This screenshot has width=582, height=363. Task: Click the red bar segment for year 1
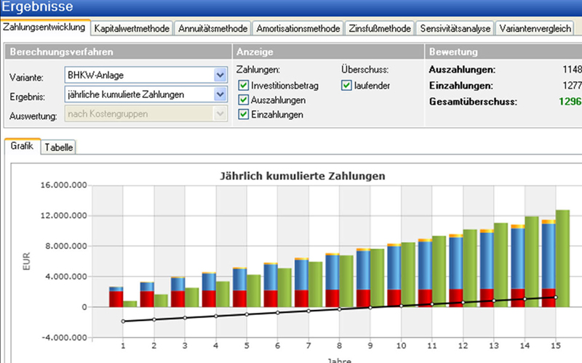(116, 299)
